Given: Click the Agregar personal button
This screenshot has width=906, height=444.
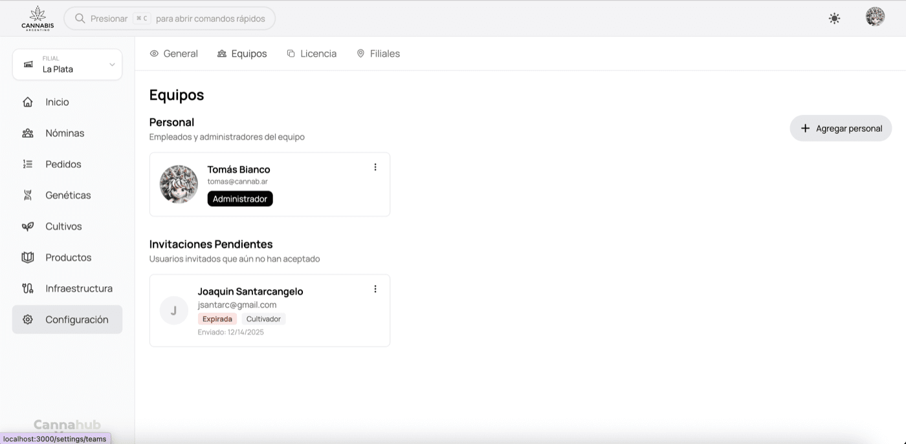Looking at the screenshot, I should [841, 129].
